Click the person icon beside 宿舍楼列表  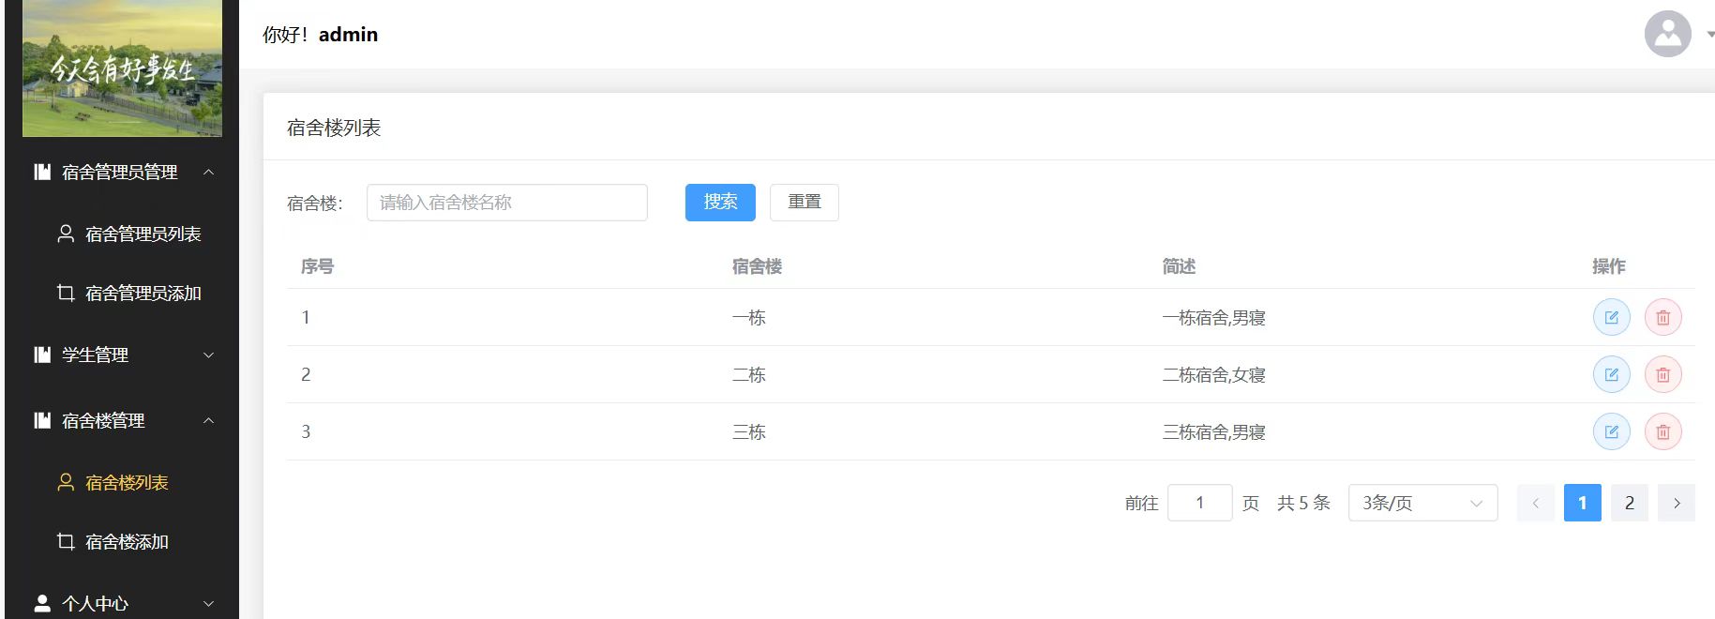[66, 482]
